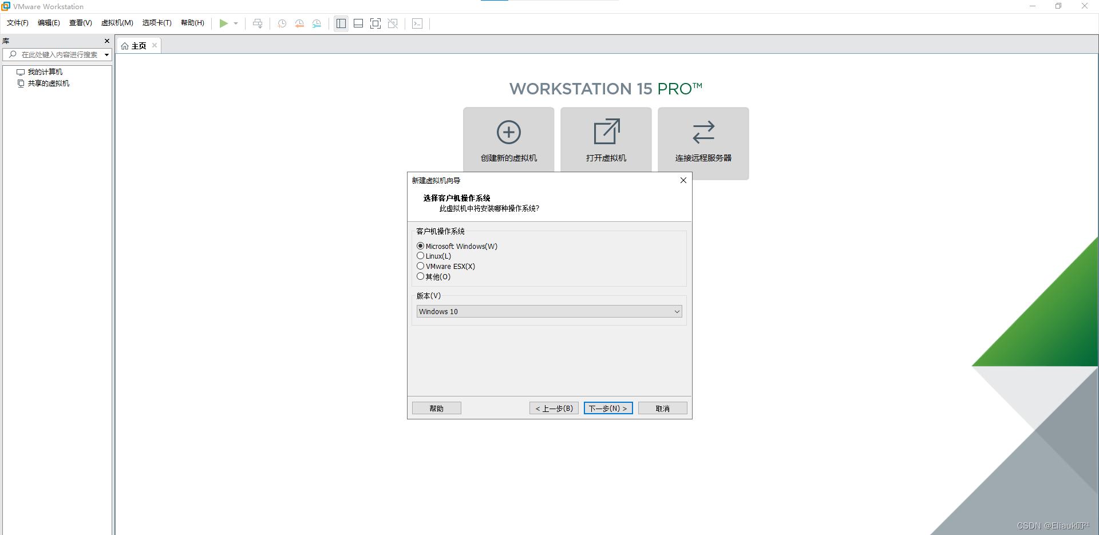
Task: Select 其他(O) radio button
Action: point(421,276)
